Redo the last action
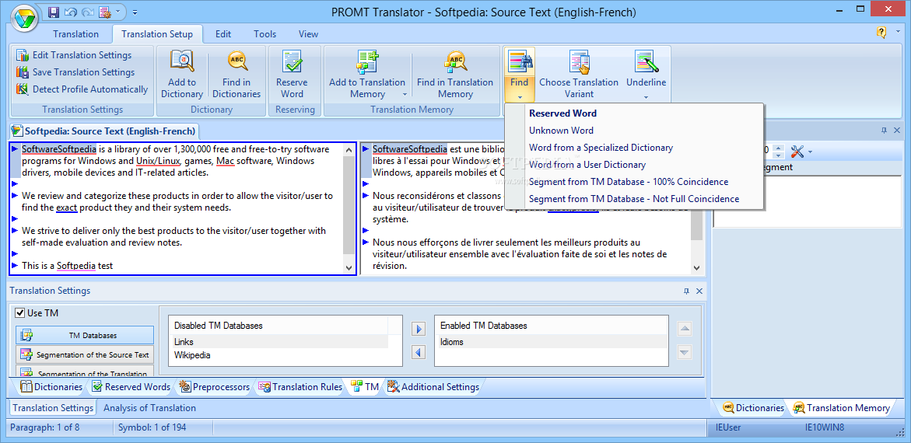 pos(87,12)
